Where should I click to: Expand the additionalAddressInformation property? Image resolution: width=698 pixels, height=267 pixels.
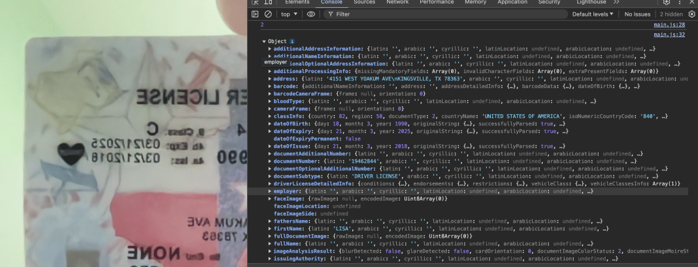coord(270,49)
